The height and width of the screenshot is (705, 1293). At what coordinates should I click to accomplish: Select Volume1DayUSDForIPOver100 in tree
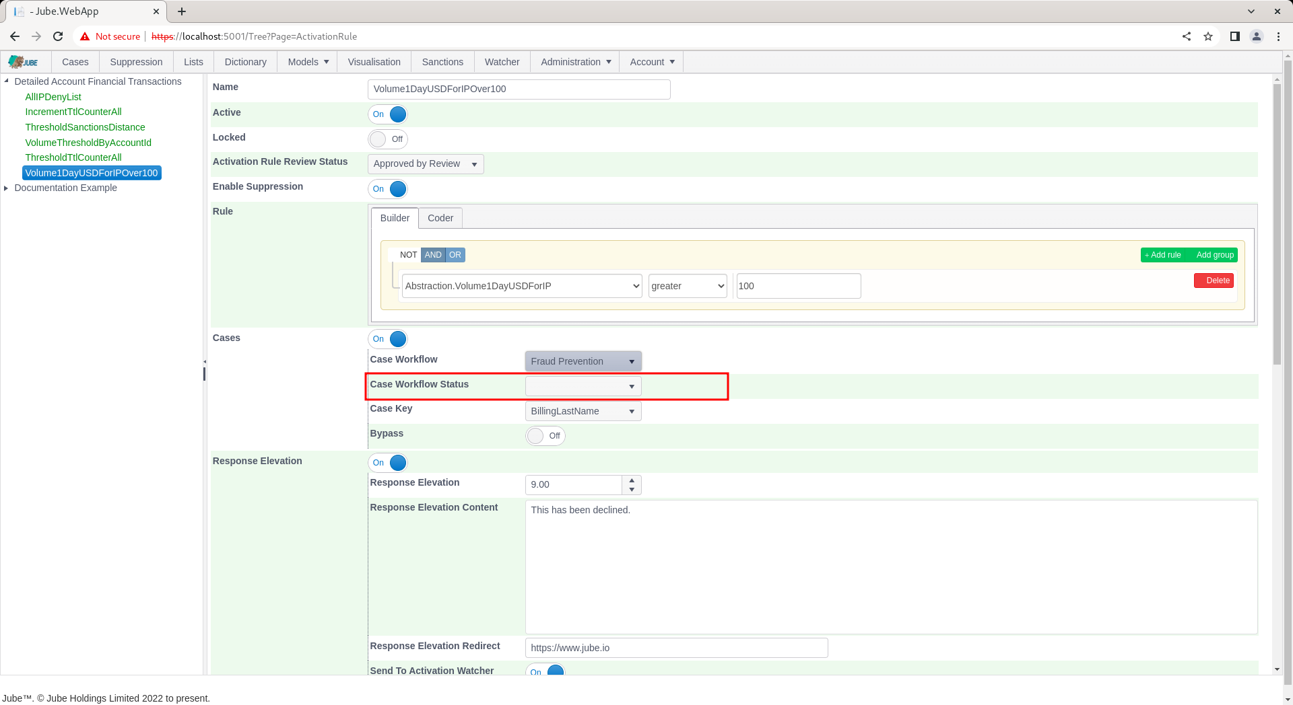tap(92, 173)
